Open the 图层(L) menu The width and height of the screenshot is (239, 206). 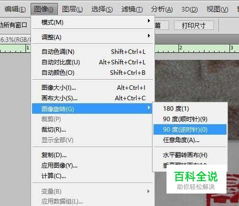point(72,9)
